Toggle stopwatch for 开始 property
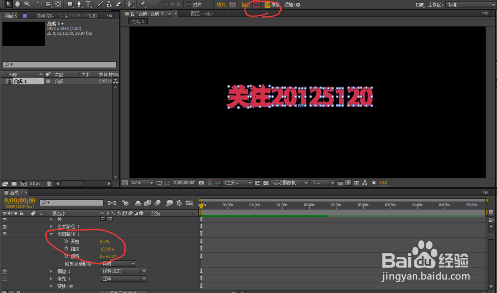497x293 pixels. (66, 241)
